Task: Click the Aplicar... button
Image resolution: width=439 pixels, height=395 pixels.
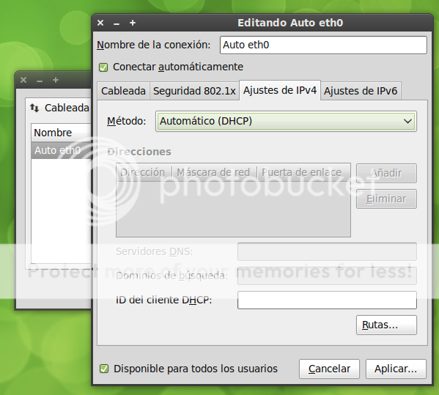Action: [396, 369]
